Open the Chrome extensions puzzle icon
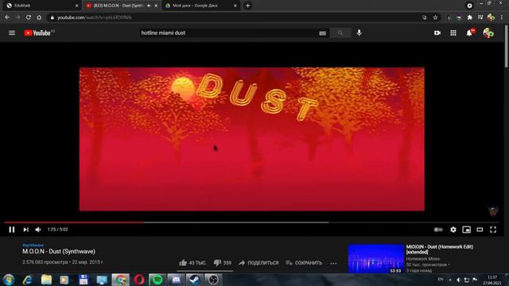This screenshot has height=286, width=509. click(x=470, y=17)
